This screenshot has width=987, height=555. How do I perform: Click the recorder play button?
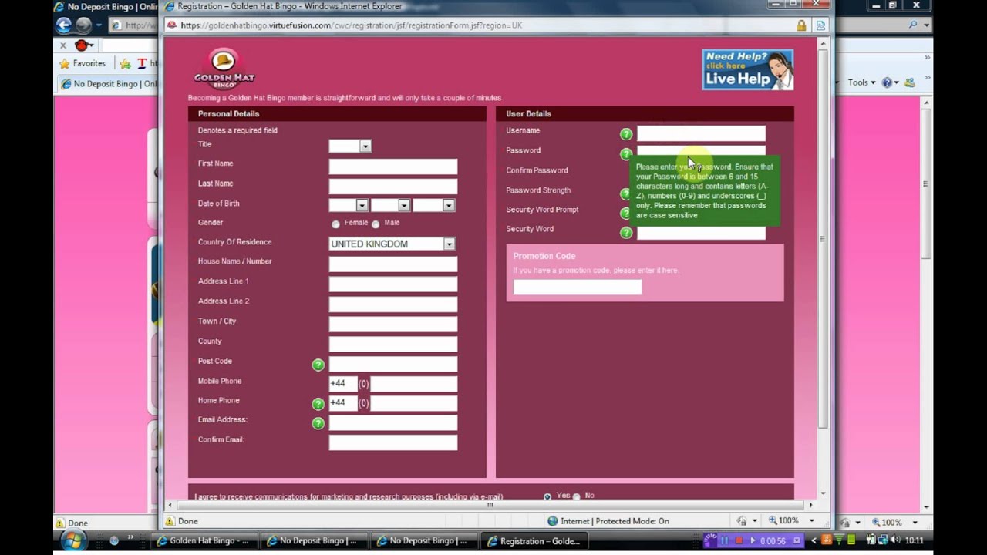[753, 540]
